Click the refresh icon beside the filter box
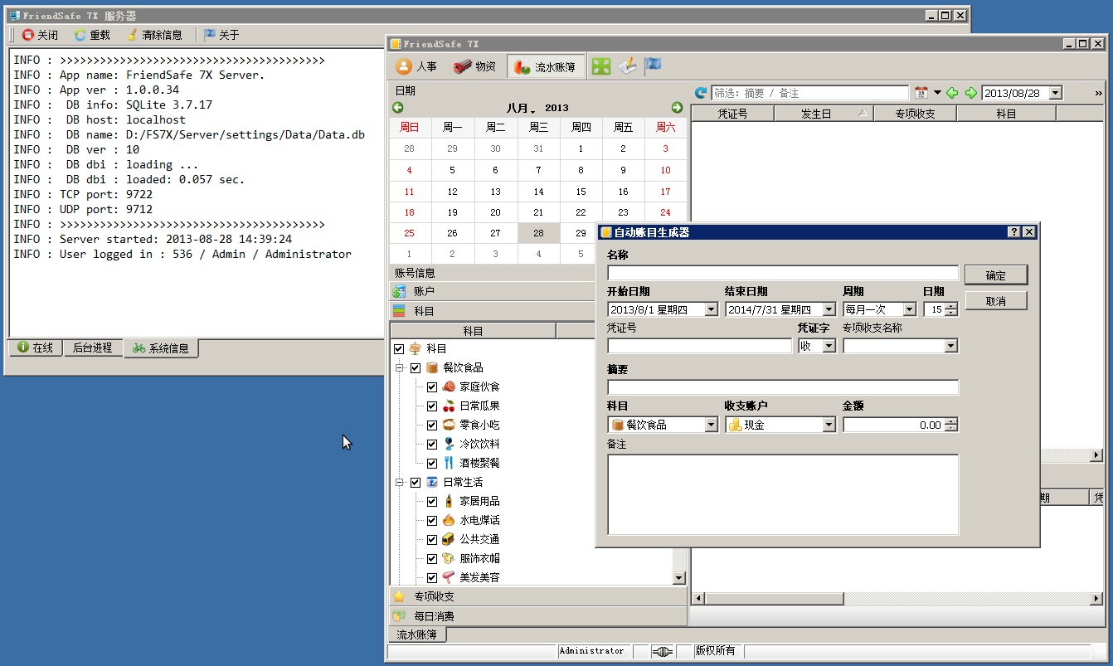The width and height of the screenshot is (1113, 666). coord(701,93)
